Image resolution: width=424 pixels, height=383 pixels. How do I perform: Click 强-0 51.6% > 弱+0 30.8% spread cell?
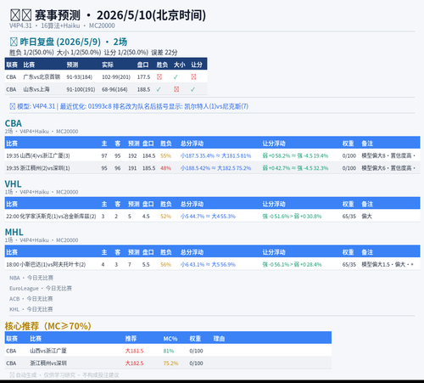[x=292, y=217]
